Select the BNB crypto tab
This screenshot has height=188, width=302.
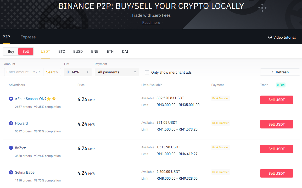[x=95, y=51]
